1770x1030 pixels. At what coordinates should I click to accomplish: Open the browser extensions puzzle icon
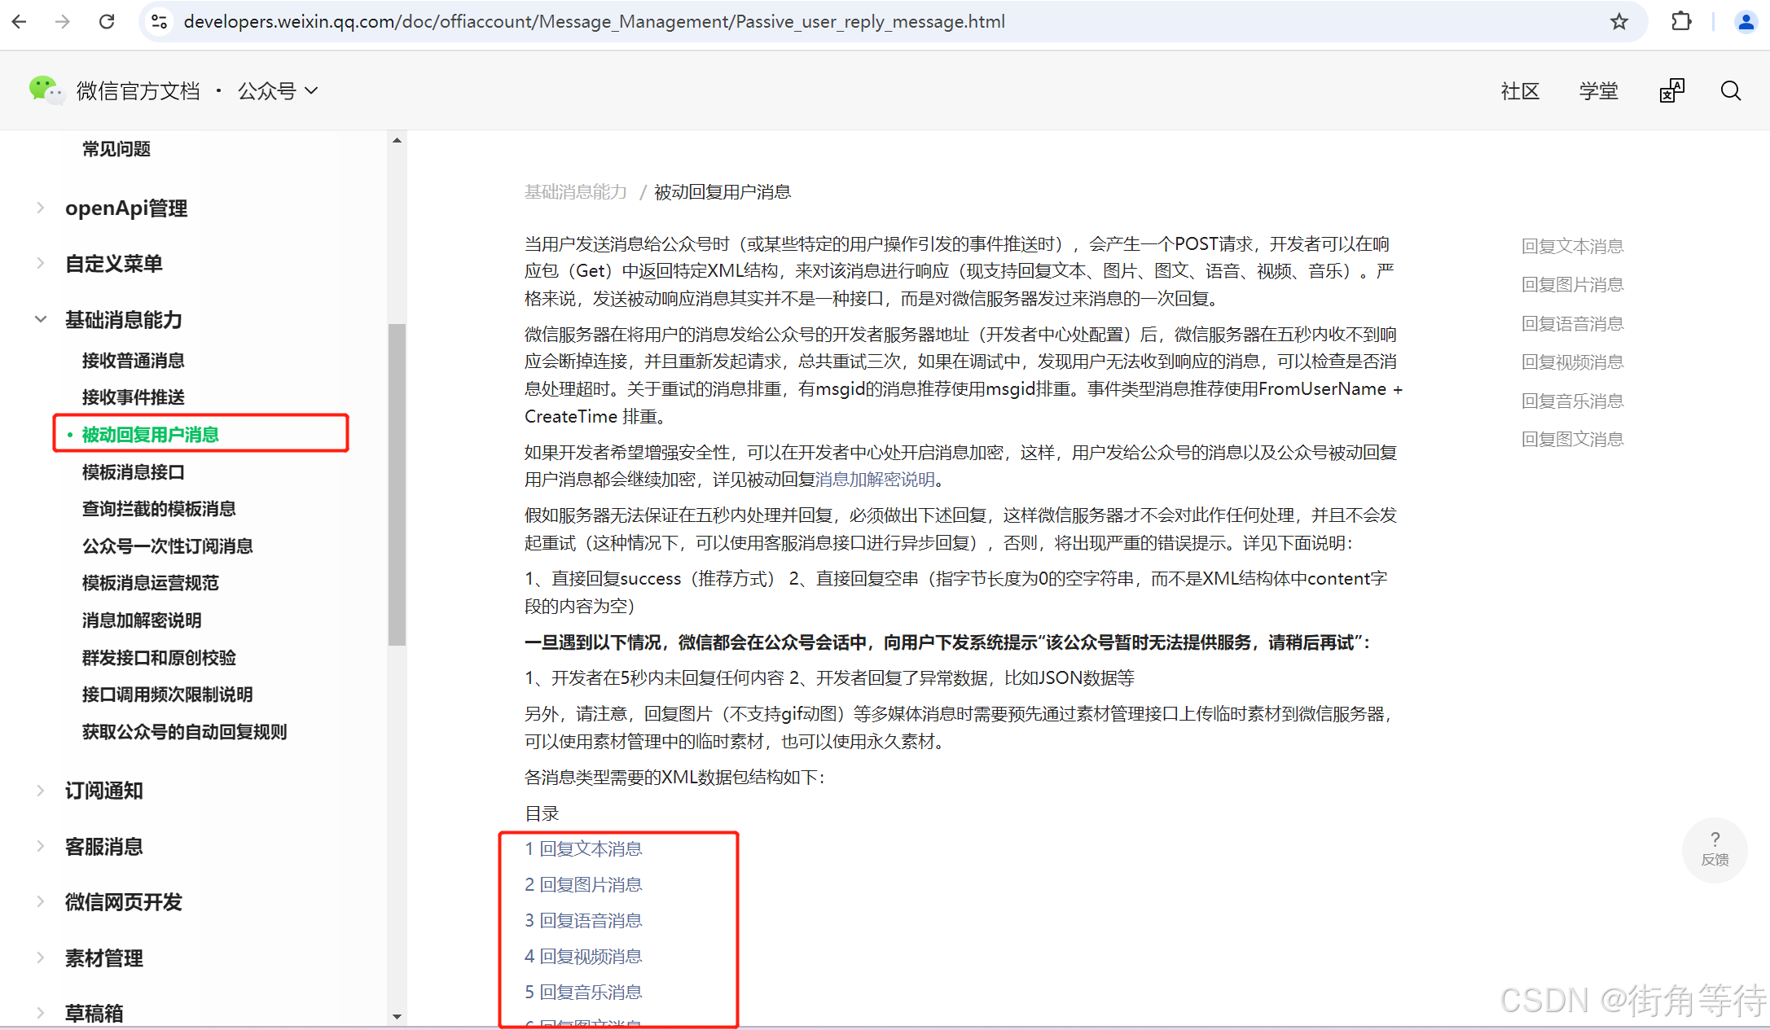[1681, 22]
